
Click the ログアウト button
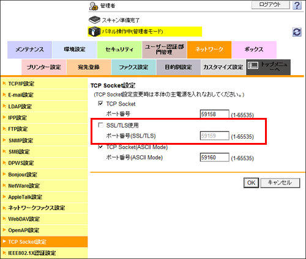tap(271, 5)
